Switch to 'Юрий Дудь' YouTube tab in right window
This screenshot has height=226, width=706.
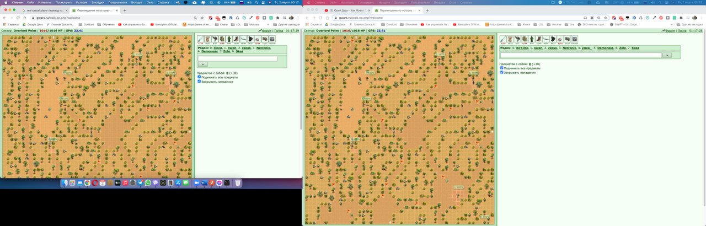347,10
